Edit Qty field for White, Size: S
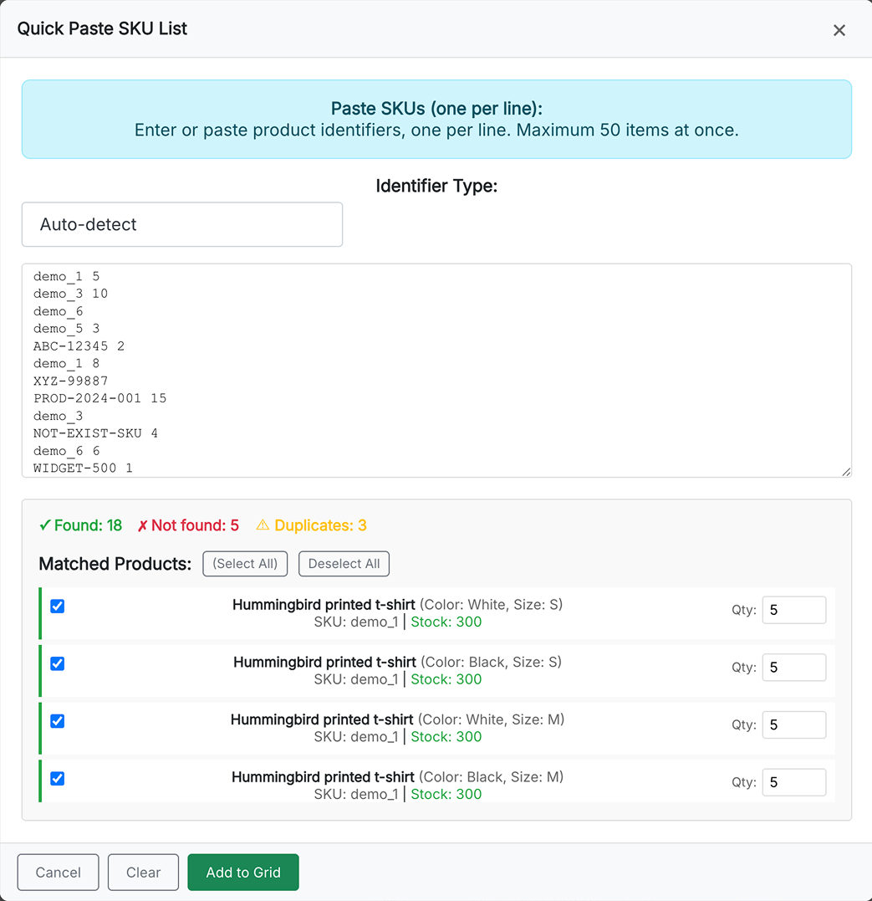 (794, 610)
